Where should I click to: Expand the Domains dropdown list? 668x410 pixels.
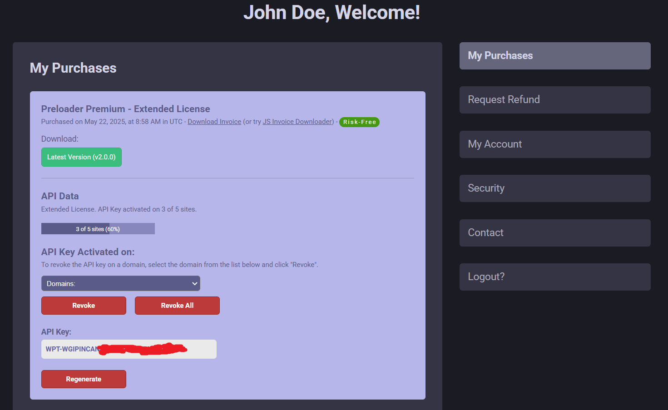120,283
